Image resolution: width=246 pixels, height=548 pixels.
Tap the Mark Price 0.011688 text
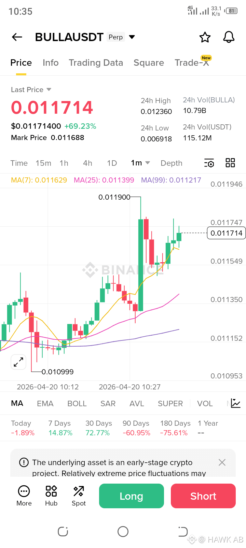(47, 138)
